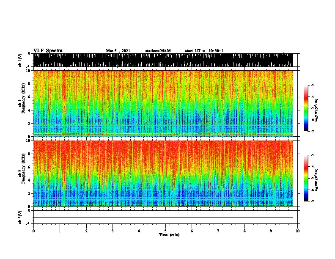
Task: Click the "VLF Spectra" plot title
Action: click(x=48, y=51)
